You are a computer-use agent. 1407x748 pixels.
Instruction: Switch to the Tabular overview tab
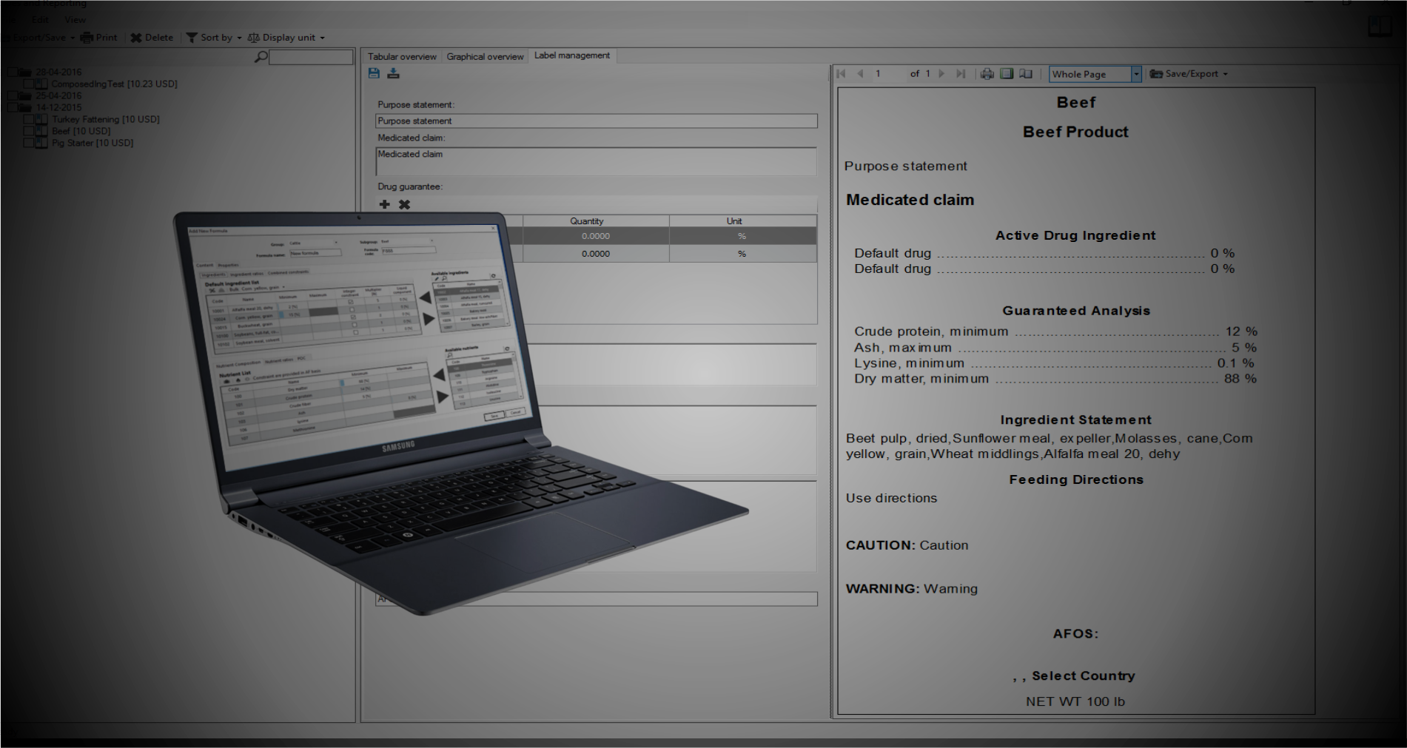[x=402, y=57]
